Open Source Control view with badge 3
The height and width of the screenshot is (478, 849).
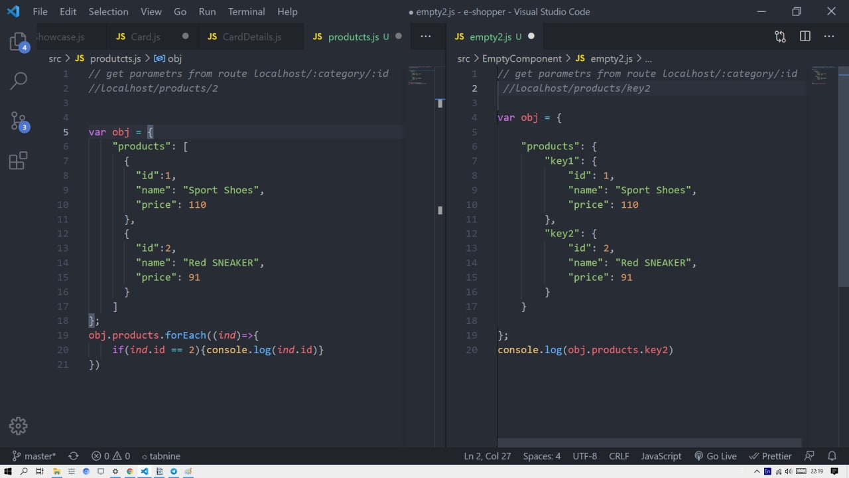point(18,121)
